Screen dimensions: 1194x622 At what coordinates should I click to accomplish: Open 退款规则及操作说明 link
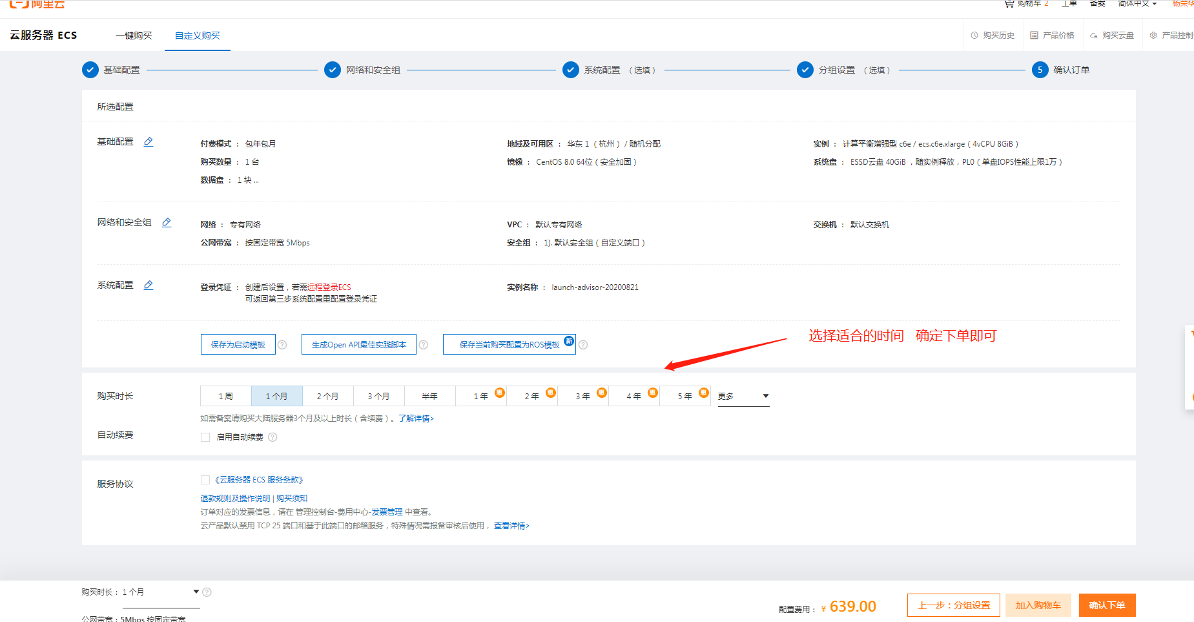[x=235, y=499]
